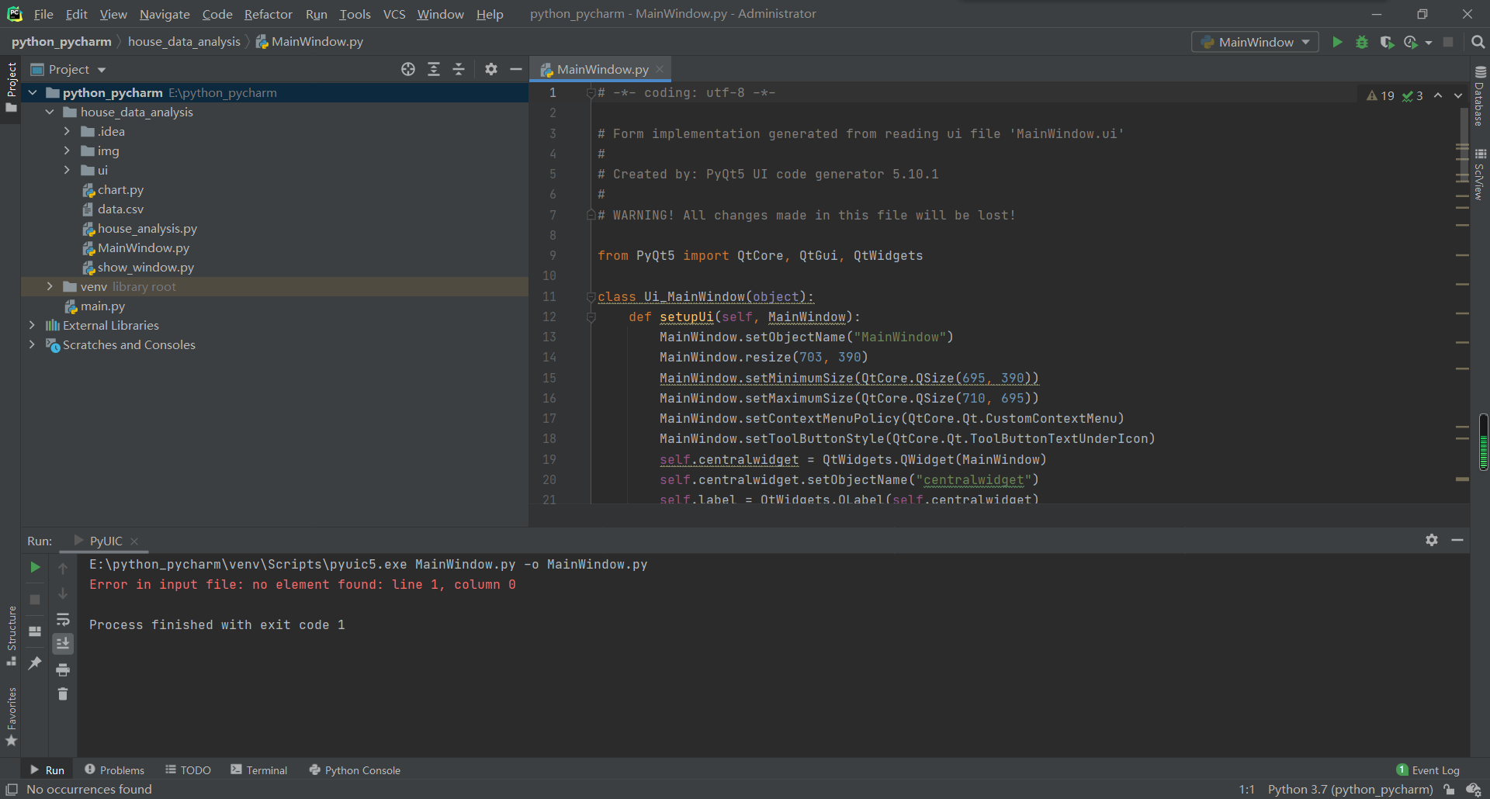1490x799 pixels.
Task: Click the Search Everywhere magnifier icon
Action: (x=1478, y=42)
